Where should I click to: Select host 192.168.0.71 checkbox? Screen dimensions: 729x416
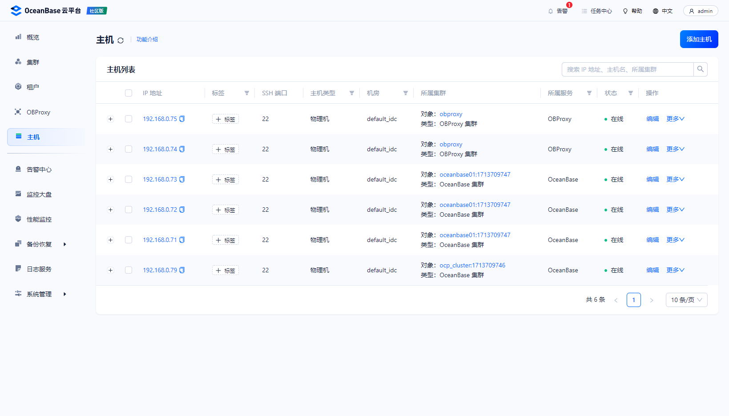pyautogui.click(x=129, y=240)
